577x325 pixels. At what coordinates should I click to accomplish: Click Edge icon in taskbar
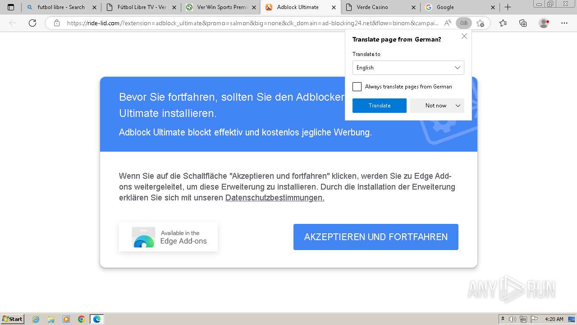point(97,319)
